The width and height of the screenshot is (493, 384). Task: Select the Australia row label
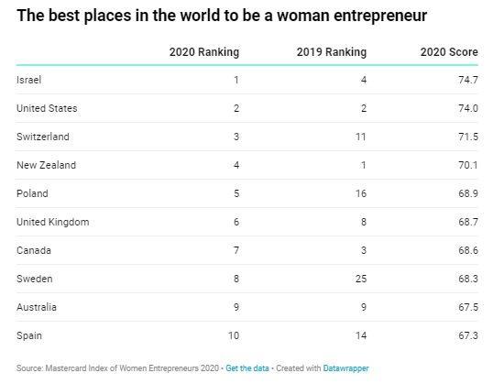tap(37, 307)
